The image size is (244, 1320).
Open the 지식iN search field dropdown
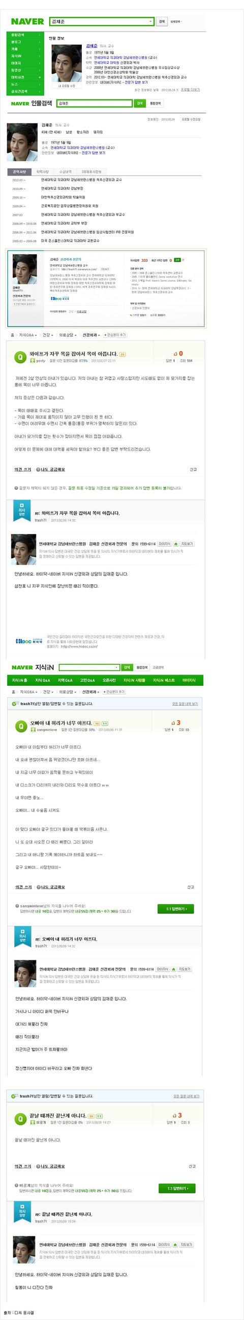(x=117, y=667)
